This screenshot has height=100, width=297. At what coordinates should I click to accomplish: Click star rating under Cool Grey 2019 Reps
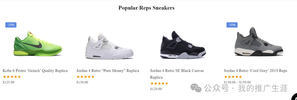(x=233, y=77)
